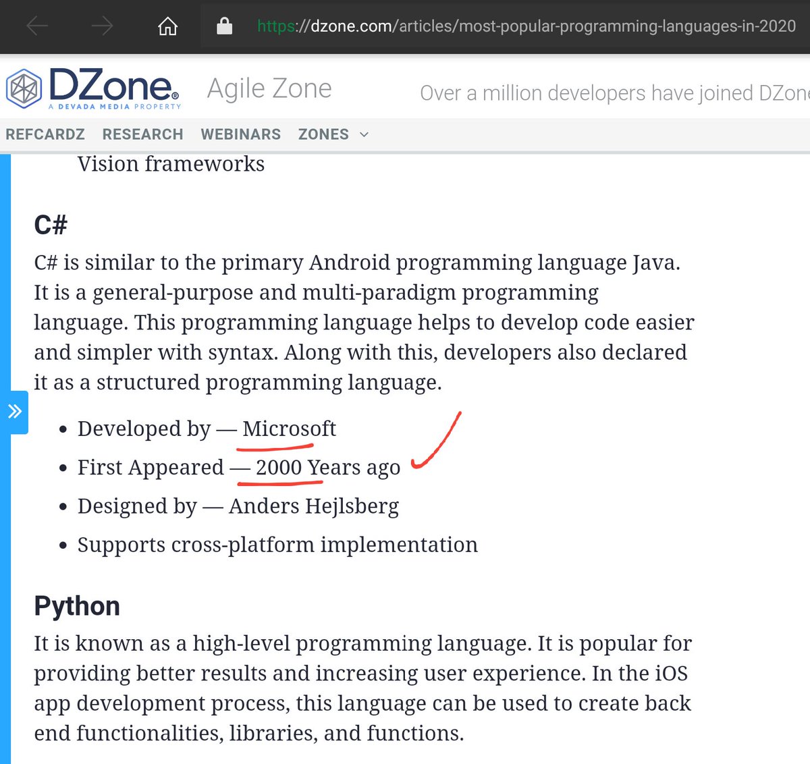
Task: Open the browser home page icon
Action: coord(167,26)
